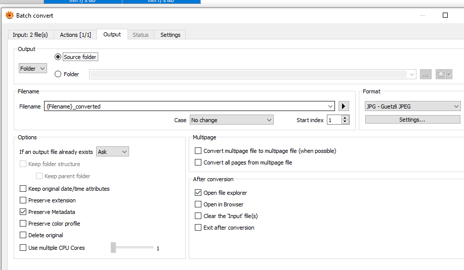
Task: Open the Settings tab
Action: click(x=170, y=35)
